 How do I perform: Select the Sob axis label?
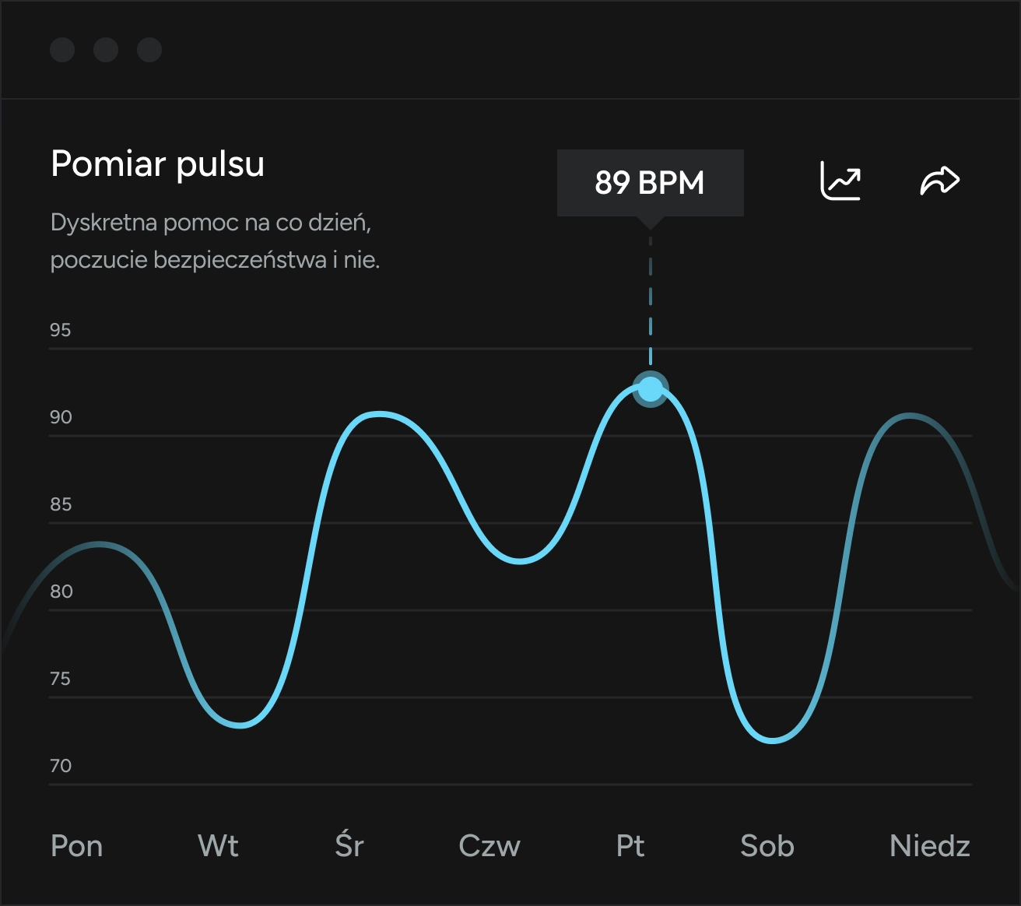pyautogui.click(x=767, y=846)
